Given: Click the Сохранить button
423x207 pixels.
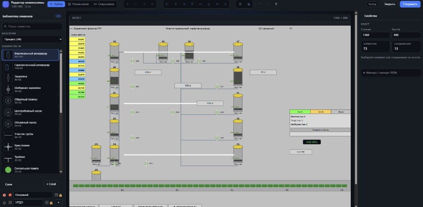Looking at the screenshot, I should pyautogui.click(x=410, y=4).
